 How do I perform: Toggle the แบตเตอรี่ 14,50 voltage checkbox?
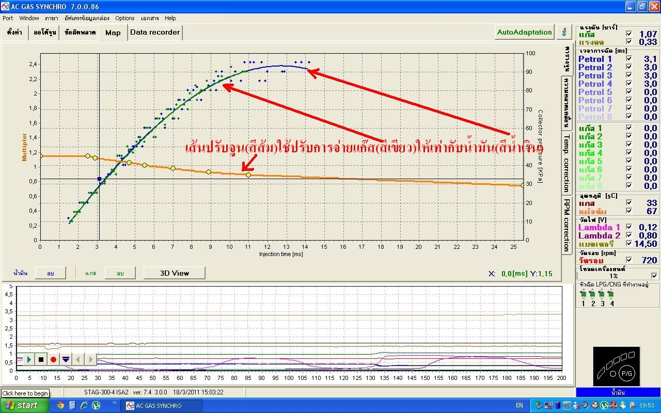click(x=628, y=244)
